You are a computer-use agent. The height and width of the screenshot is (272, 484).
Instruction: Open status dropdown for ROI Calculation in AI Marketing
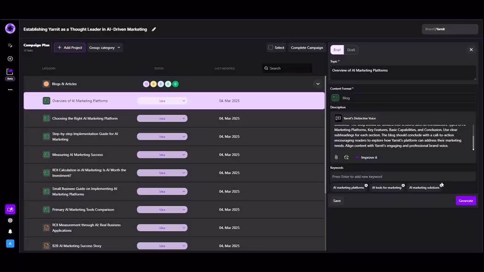coord(162,173)
